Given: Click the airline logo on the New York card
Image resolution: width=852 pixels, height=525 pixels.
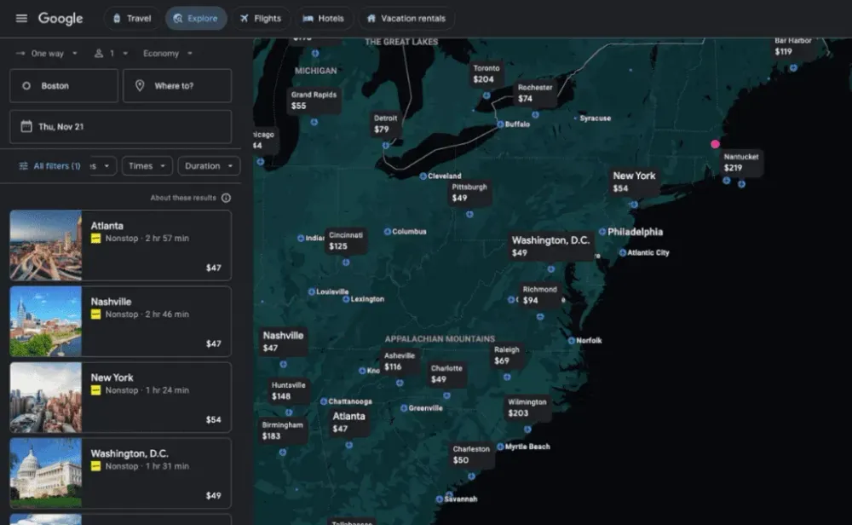Looking at the screenshot, I should click(95, 390).
